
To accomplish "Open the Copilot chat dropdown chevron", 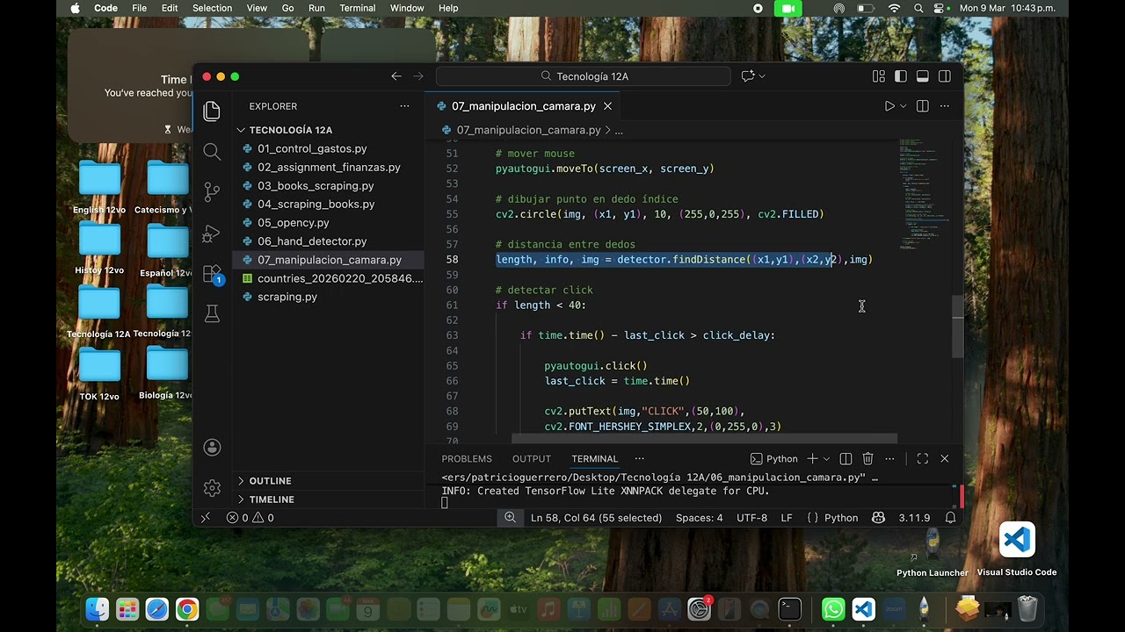I will click(x=762, y=76).
